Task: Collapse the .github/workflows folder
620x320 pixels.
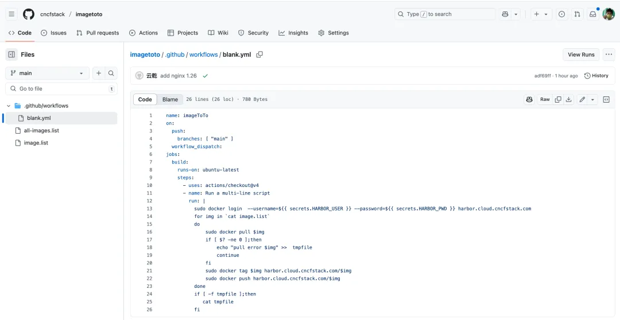Action: [9, 106]
